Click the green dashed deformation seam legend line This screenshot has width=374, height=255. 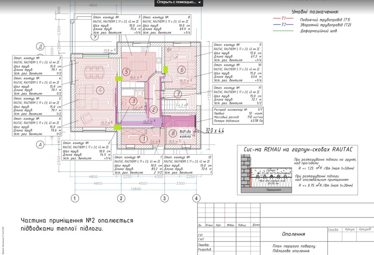[x=283, y=31]
